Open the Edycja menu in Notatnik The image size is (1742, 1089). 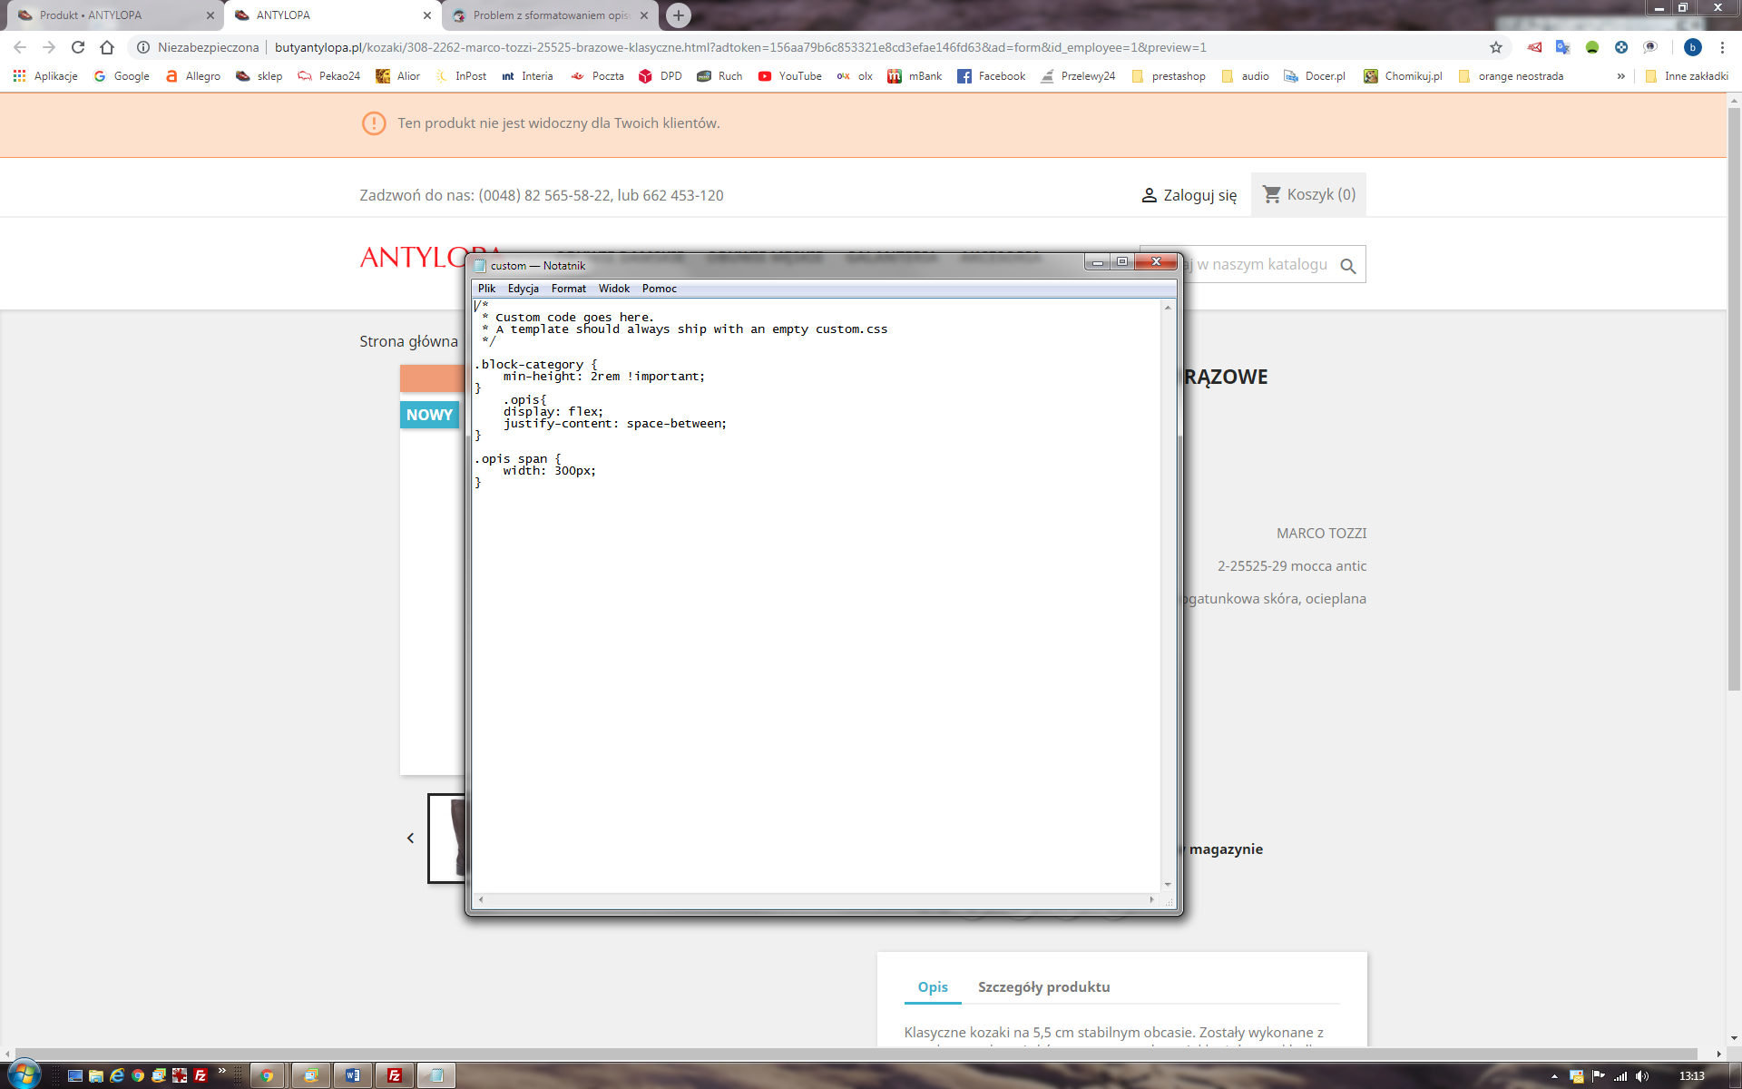click(x=523, y=289)
